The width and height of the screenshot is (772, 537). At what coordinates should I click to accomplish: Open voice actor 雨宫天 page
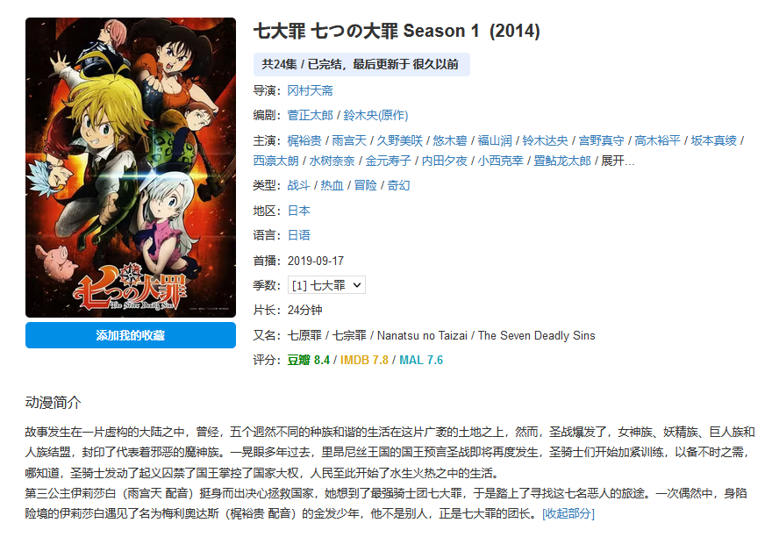click(349, 141)
